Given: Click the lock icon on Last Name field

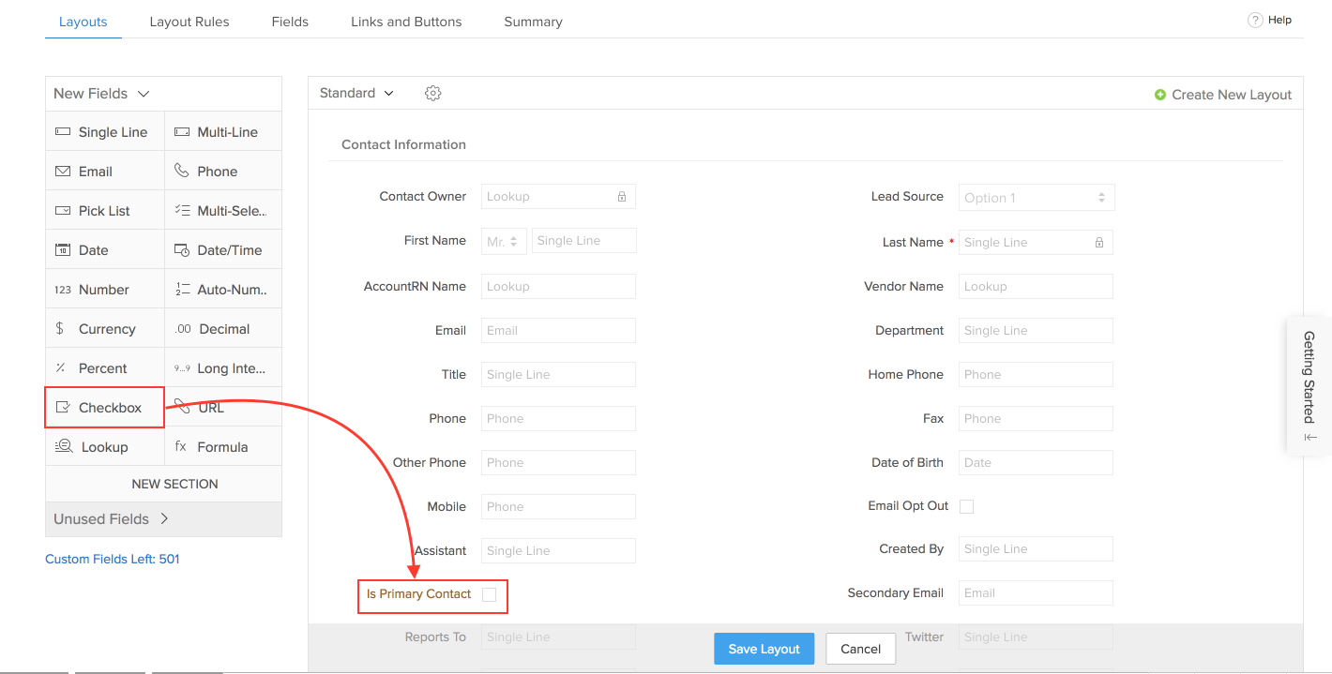Looking at the screenshot, I should coord(1098,242).
